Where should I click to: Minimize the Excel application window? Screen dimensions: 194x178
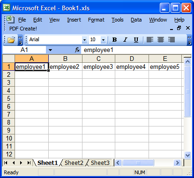coord(164,7)
